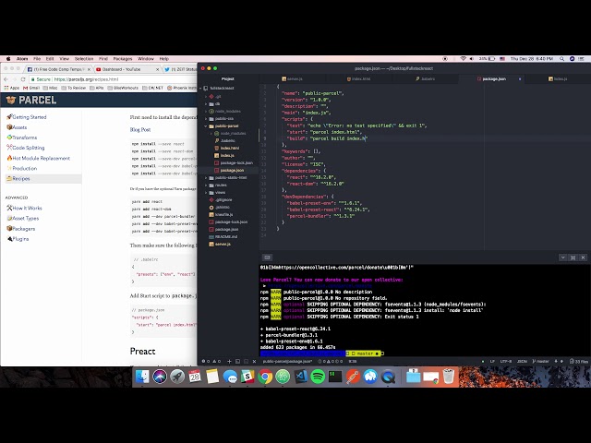Open Postman from the dock

[353, 377]
